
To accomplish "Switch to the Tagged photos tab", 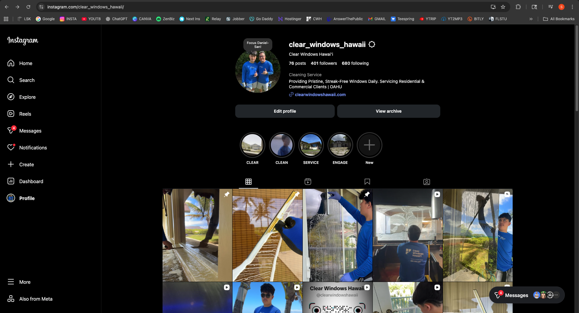I will click(426, 182).
